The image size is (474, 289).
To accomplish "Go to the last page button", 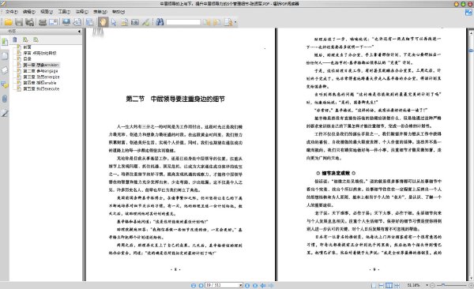I will (x=255, y=285).
